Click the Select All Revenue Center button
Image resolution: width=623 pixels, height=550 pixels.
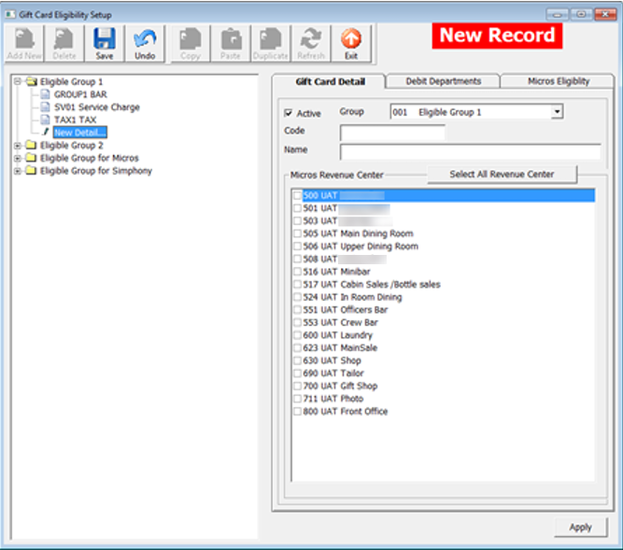click(x=502, y=175)
